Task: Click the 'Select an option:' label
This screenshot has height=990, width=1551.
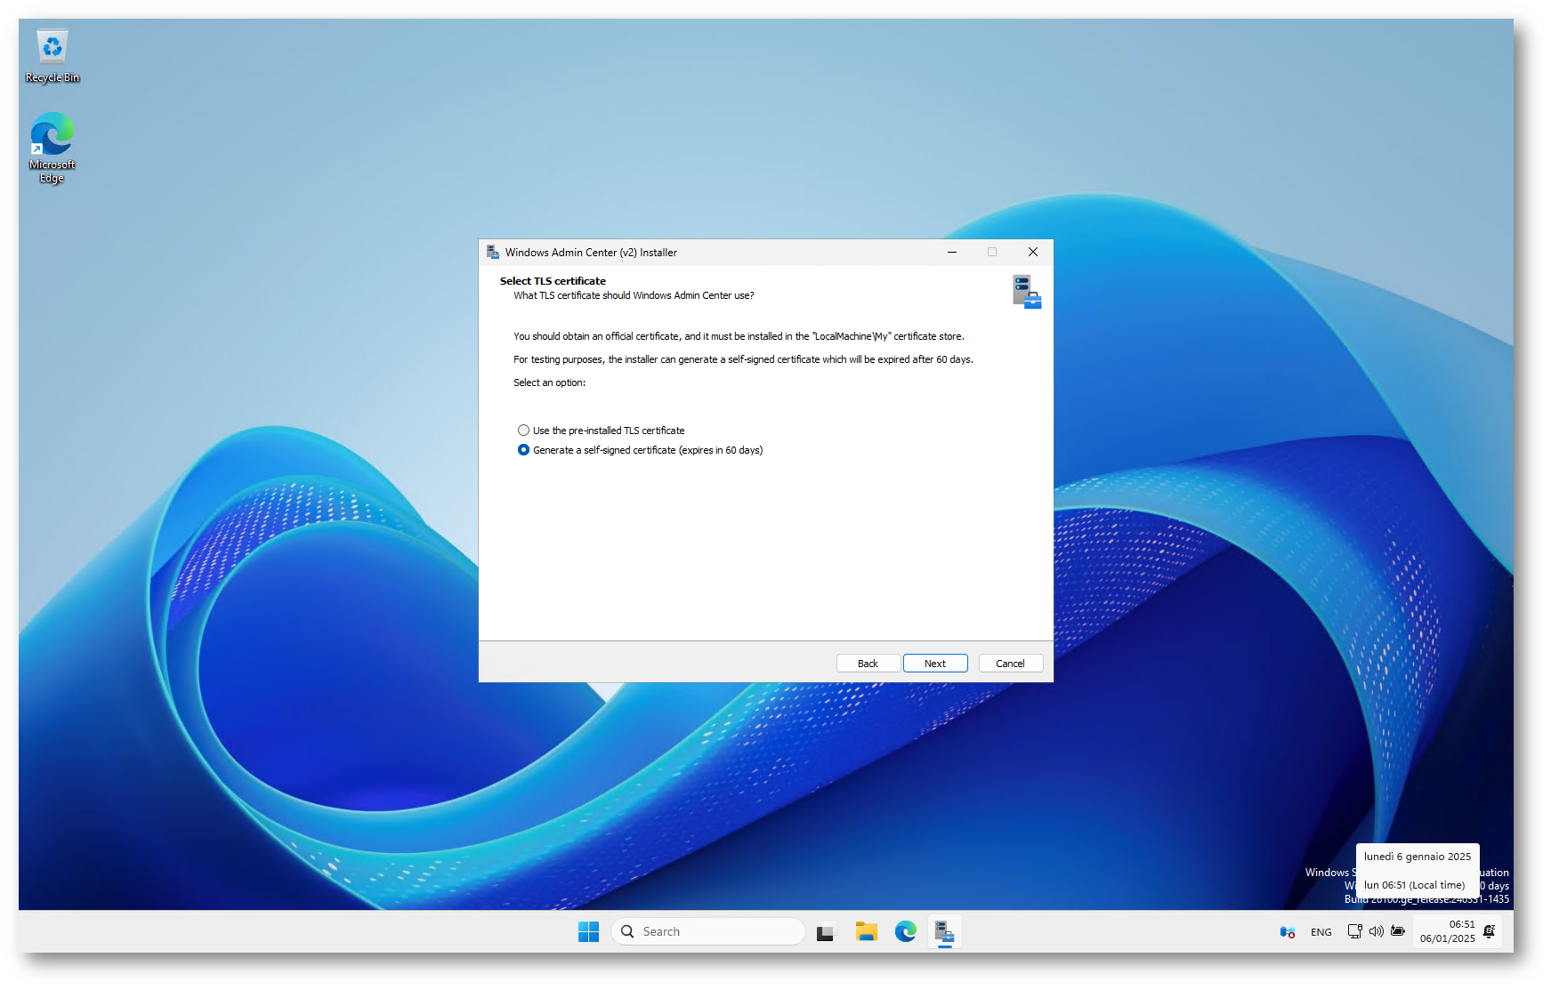Action: click(549, 382)
